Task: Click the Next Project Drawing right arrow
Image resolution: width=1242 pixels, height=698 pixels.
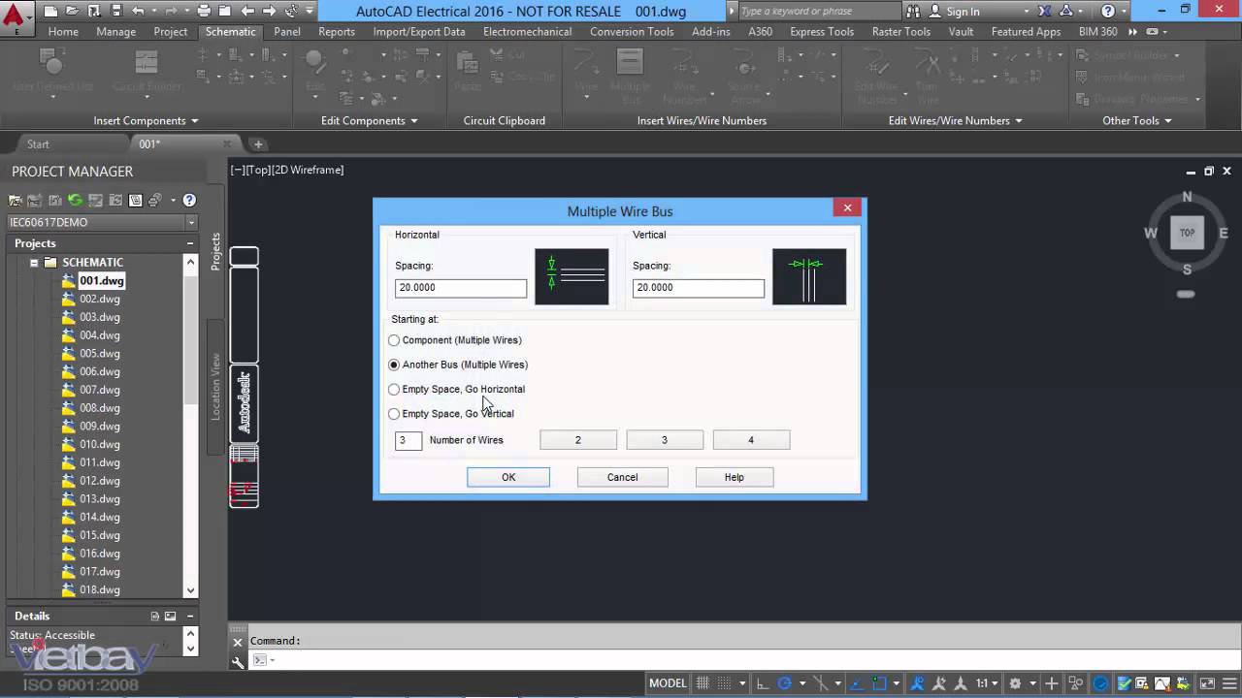Action: [269, 12]
